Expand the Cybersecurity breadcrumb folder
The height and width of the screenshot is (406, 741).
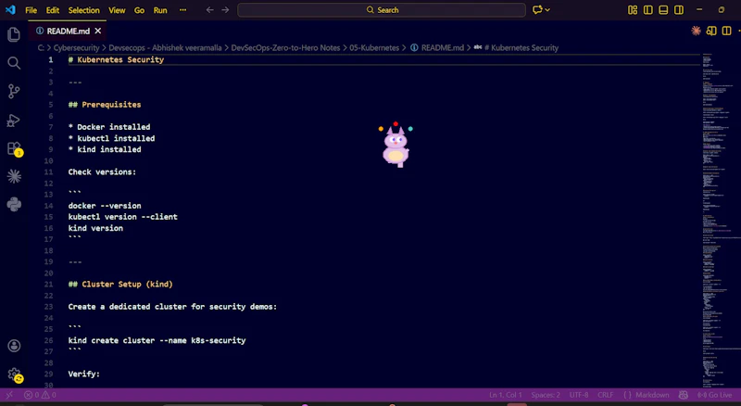tap(76, 48)
